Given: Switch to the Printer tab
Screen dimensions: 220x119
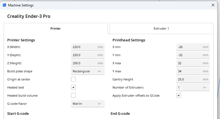Looking at the screenshot, I should [56, 28].
